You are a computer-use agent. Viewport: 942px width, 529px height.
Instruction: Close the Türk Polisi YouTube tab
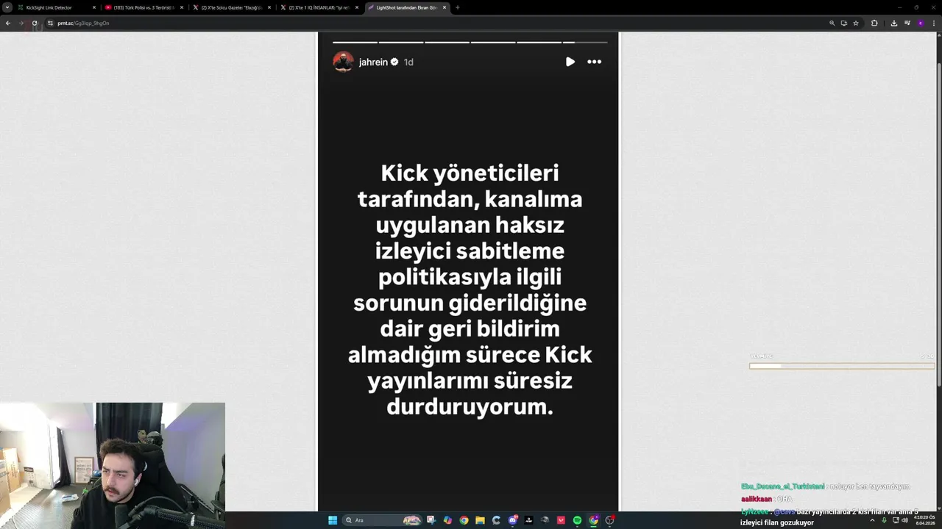tap(182, 7)
